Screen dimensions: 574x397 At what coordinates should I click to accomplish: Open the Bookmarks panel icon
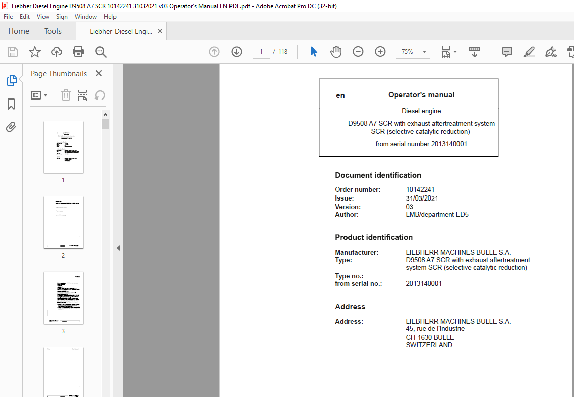click(11, 104)
